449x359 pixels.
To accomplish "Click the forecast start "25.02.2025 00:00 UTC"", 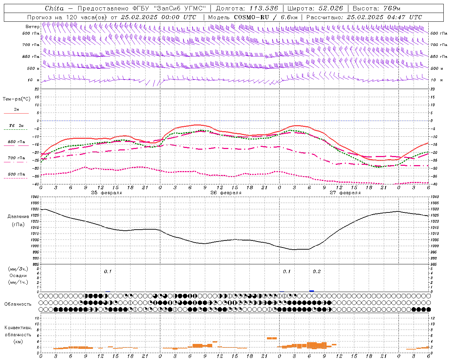I will pyautogui.click(x=159, y=17).
